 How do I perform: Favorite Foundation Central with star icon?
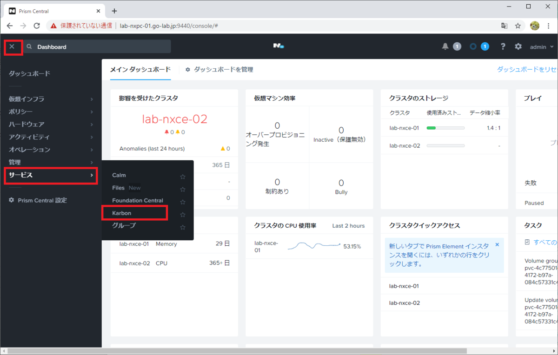click(183, 202)
